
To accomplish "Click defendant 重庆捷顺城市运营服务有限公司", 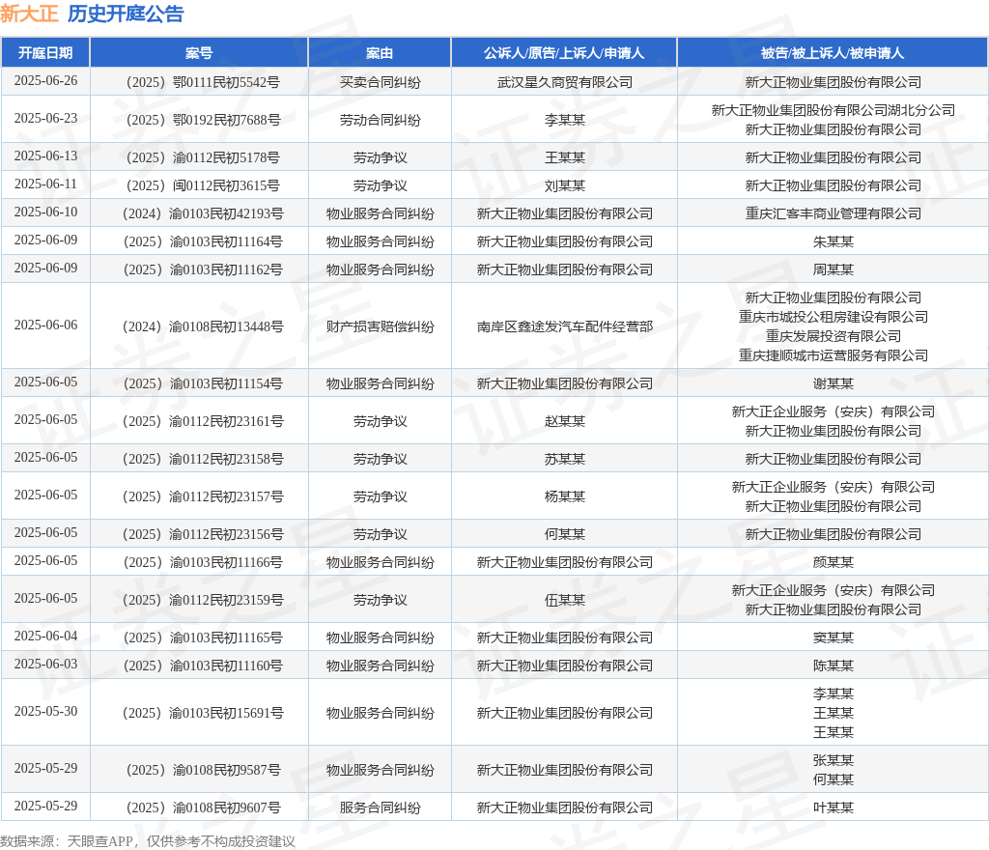I will [x=833, y=355].
